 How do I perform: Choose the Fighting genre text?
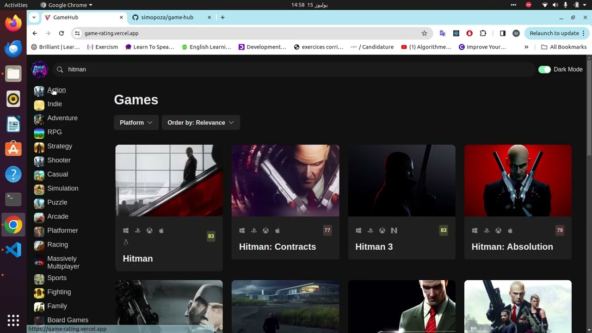point(59,292)
